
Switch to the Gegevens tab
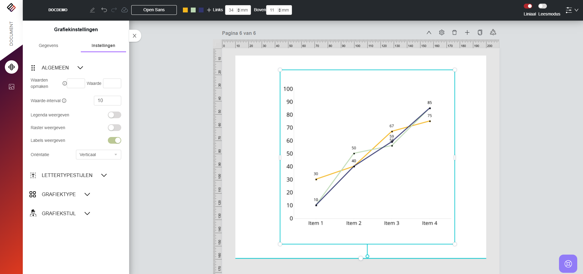point(48,45)
